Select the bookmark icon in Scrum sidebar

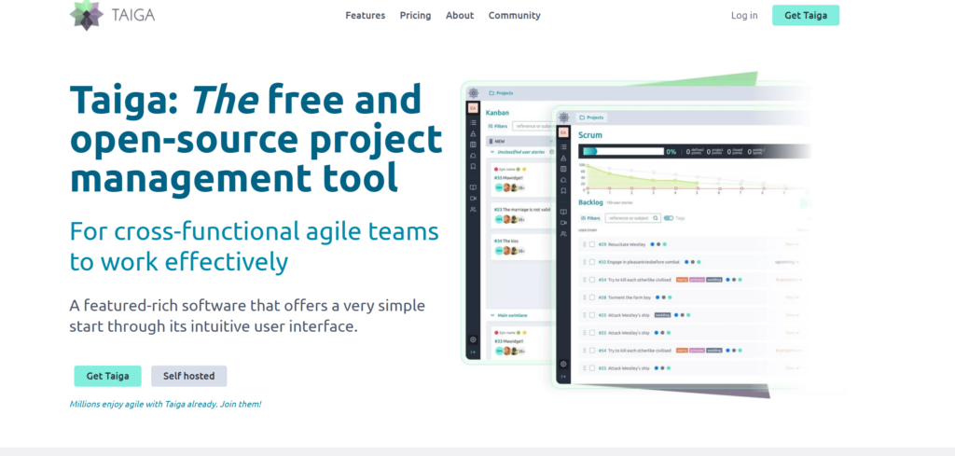562,190
